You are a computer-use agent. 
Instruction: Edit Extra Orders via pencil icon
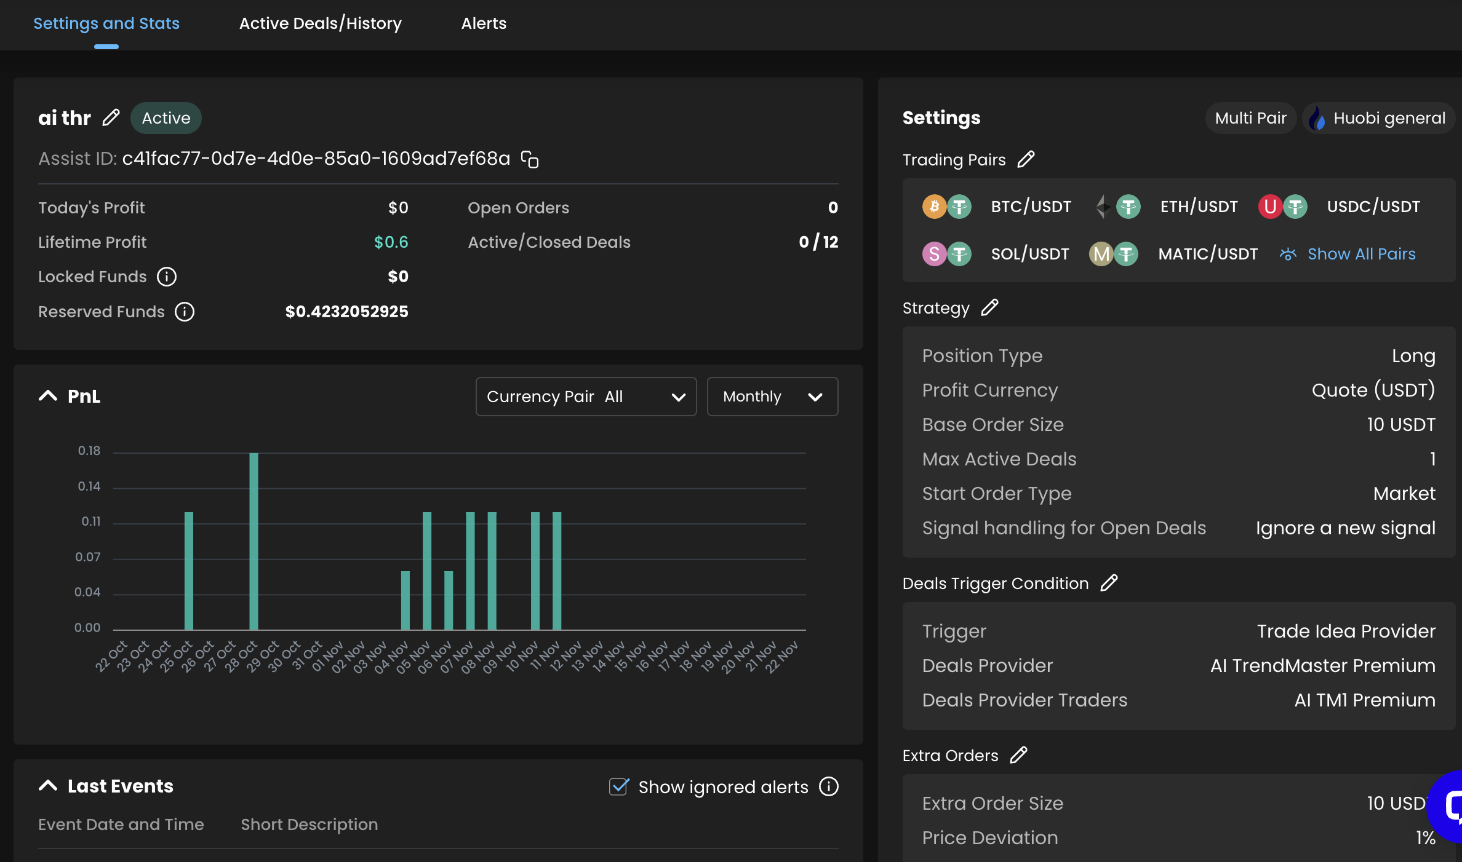[x=1019, y=755]
